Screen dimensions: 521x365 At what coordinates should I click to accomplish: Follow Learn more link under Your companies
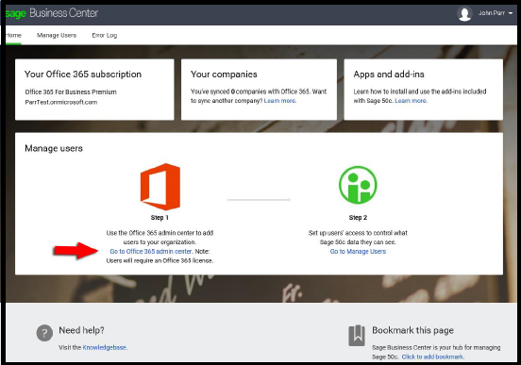(x=279, y=101)
